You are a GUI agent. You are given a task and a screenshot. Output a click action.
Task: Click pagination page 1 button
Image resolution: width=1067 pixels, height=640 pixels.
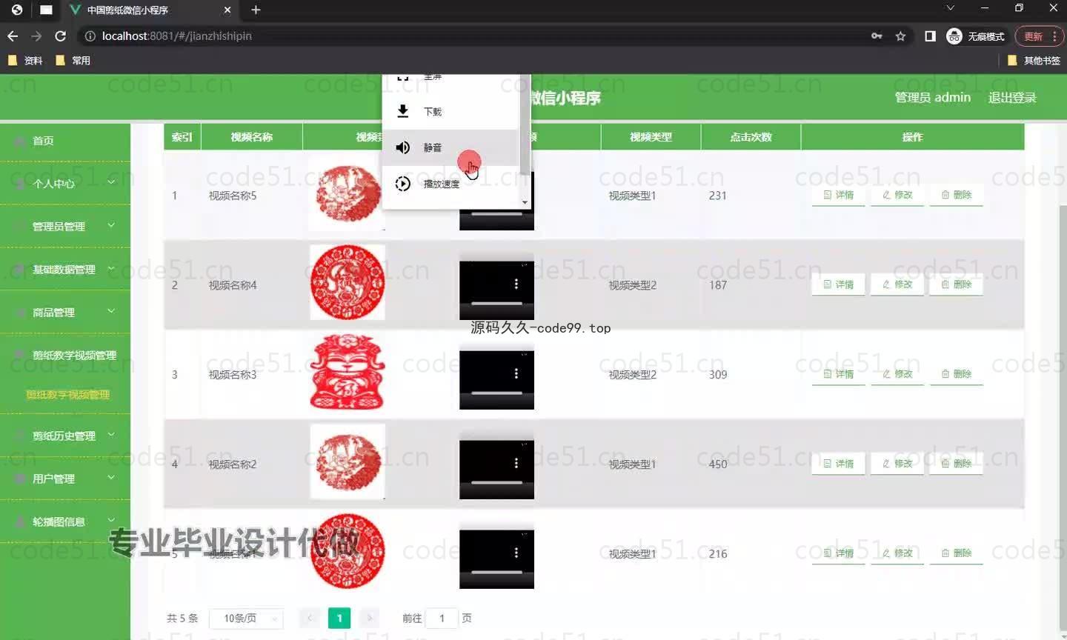coord(339,618)
